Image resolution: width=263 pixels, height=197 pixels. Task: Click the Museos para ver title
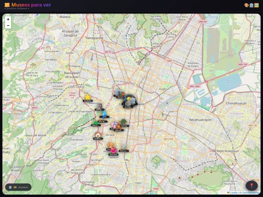pos(31,5)
